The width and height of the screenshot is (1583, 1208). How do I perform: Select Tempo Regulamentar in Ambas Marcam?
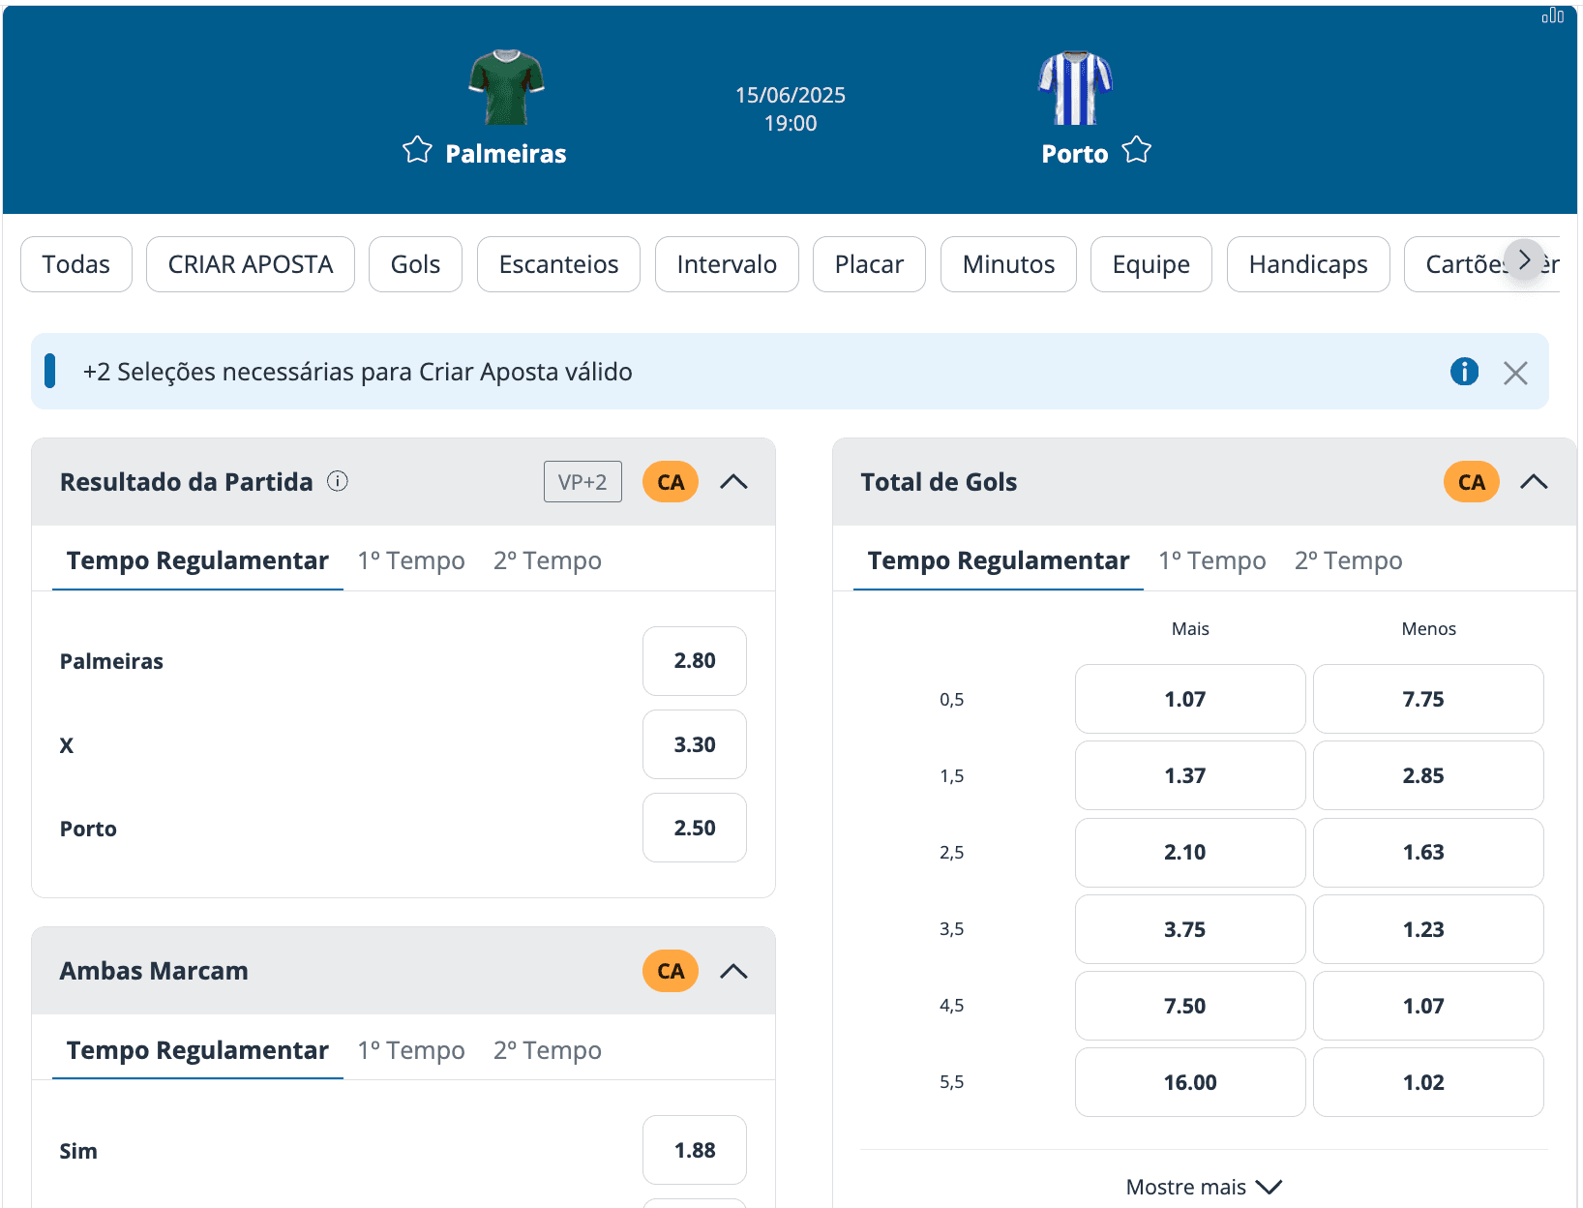coord(197,1050)
